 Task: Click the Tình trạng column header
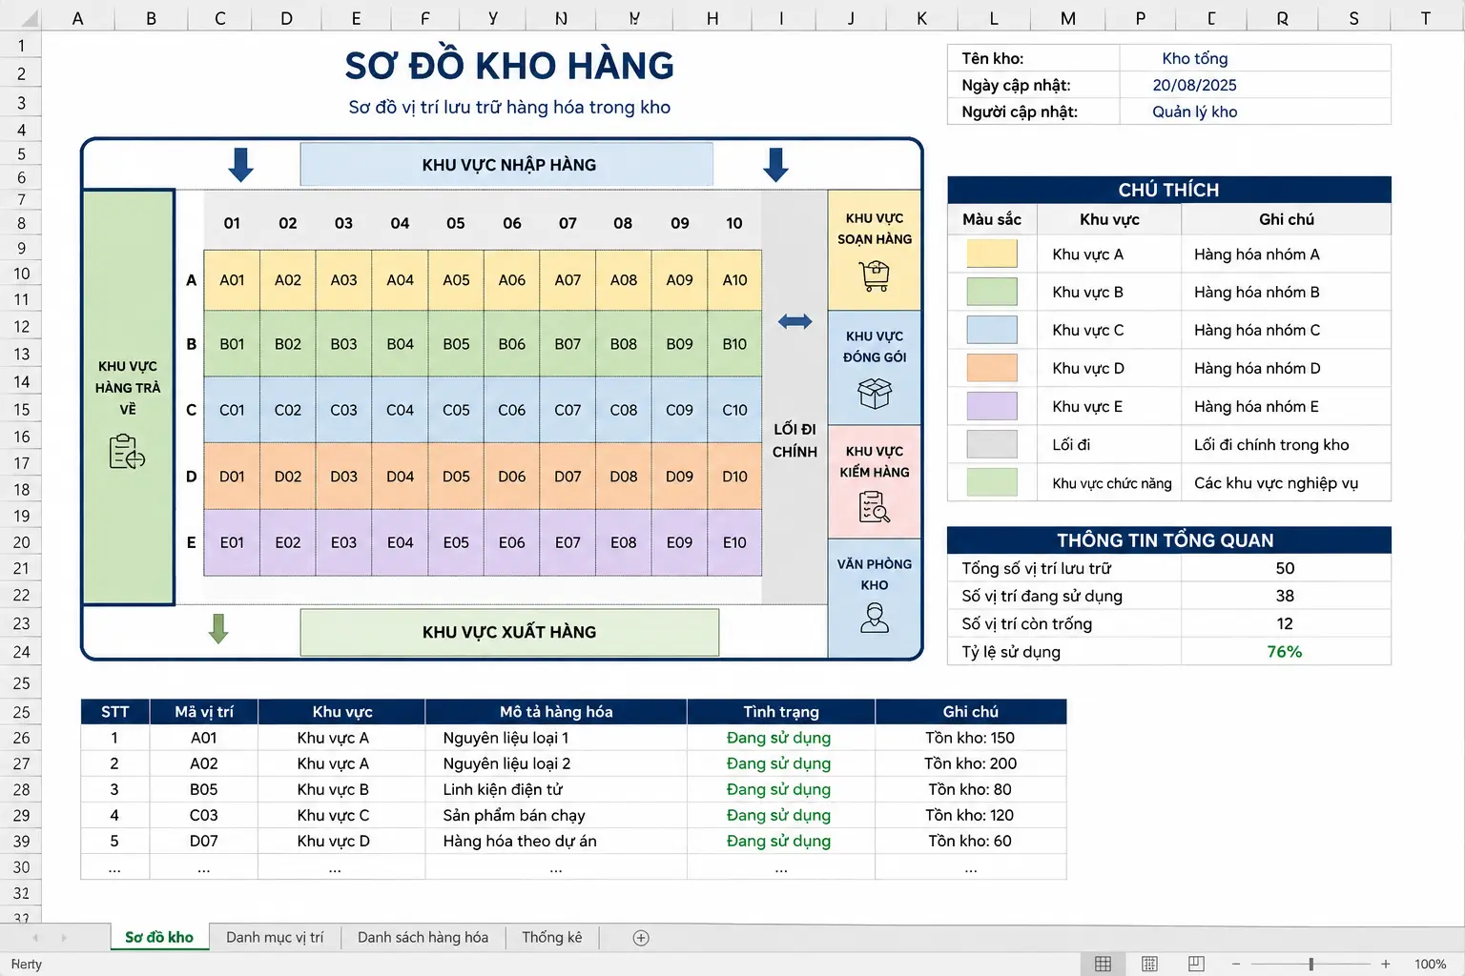[x=780, y=711]
